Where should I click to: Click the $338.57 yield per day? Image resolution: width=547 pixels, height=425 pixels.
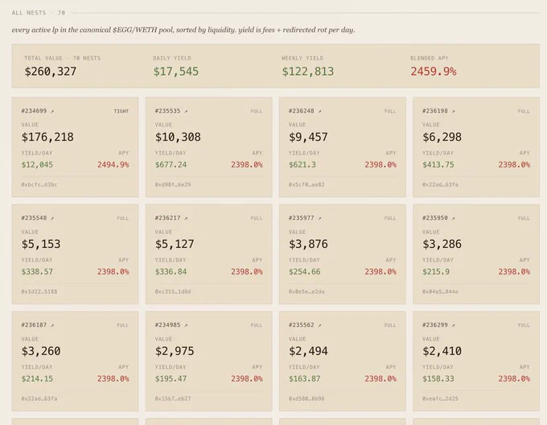[37, 272]
